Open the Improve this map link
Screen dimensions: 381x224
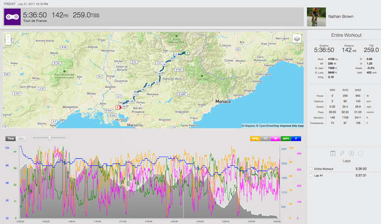pos(292,126)
